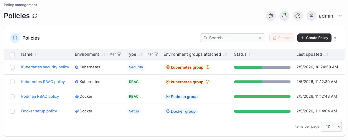The image size is (348, 140).
Task: Click the Create Policy button
Action: (x=314, y=38)
